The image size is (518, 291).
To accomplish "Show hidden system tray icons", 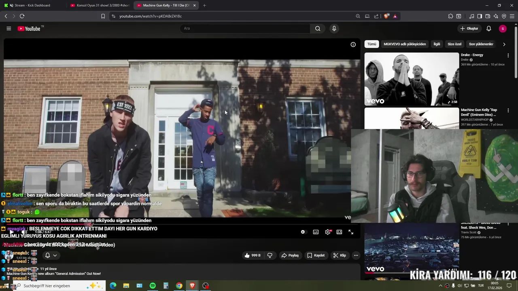I will (x=441, y=286).
